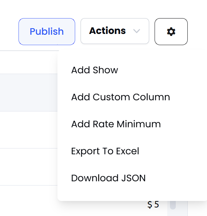Click the word Excel in export option
Screen dimensions: 207x216
(x=128, y=151)
